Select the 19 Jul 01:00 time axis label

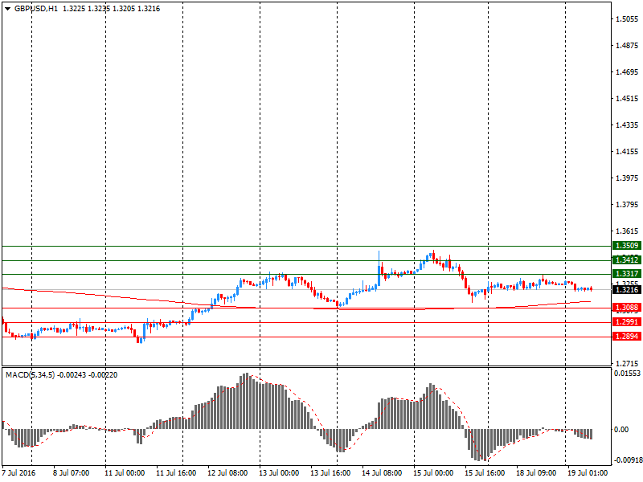pyautogui.click(x=588, y=473)
